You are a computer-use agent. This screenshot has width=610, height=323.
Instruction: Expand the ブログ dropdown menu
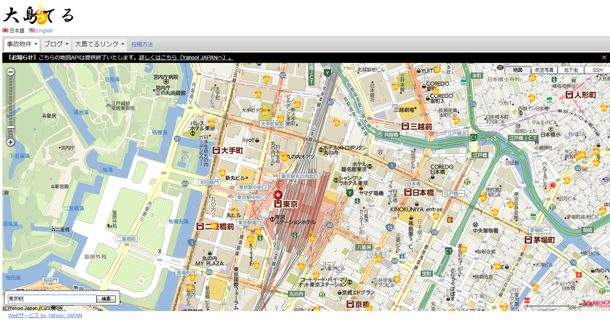[56, 44]
